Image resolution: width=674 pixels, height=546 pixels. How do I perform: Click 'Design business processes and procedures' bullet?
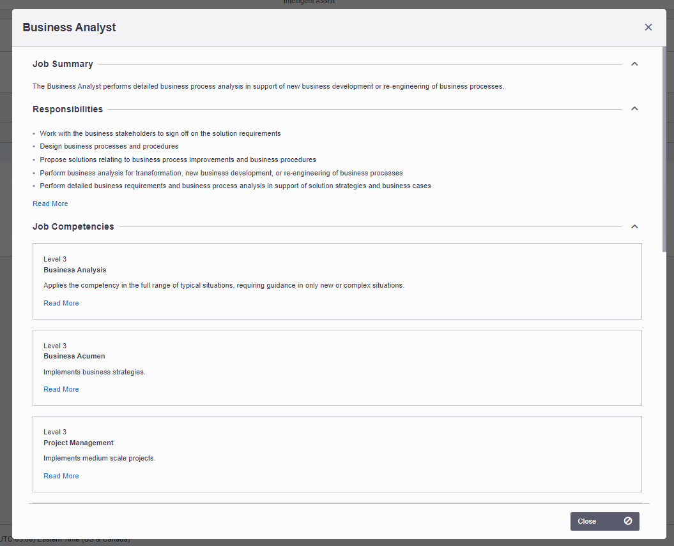109,146
